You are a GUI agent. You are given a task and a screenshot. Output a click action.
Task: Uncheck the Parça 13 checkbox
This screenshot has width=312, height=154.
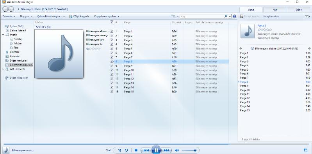(112, 83)
